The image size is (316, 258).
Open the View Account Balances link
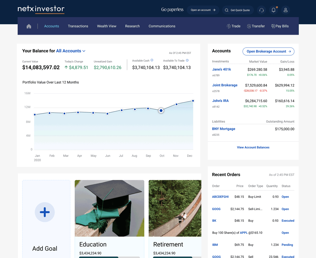pyautogui.click(x=253, y=147)
